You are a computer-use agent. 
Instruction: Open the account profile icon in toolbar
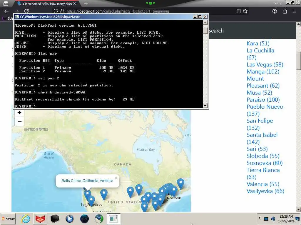click(275, 11)
